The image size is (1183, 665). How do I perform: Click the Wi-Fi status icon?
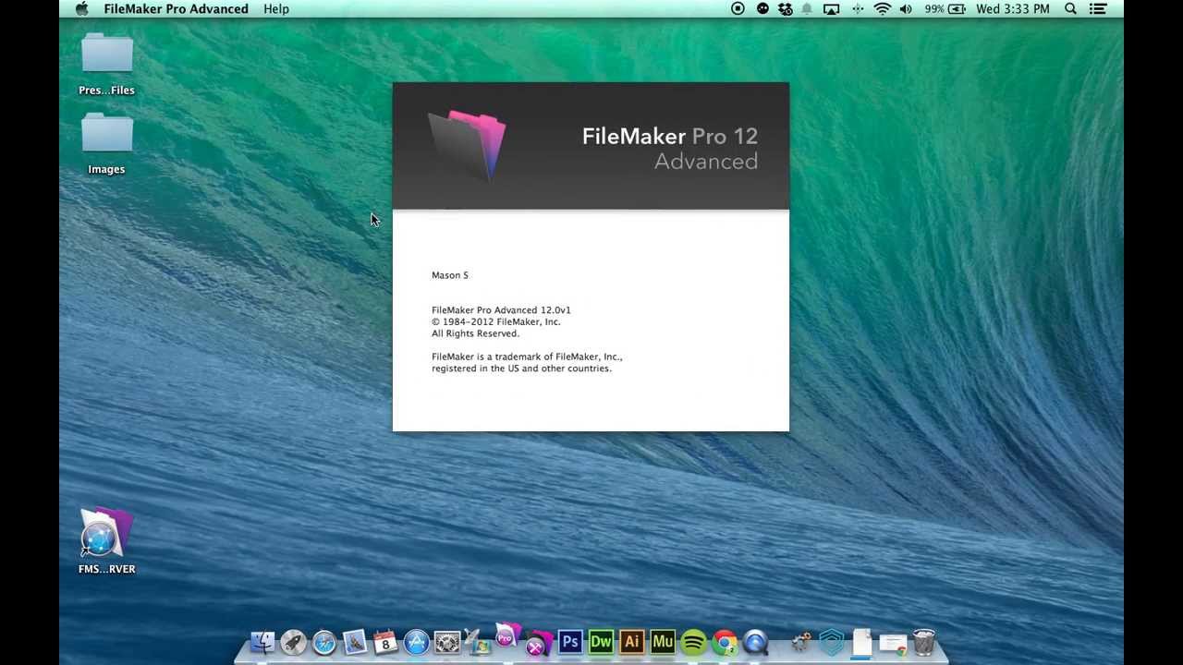[x=882, y=8]
